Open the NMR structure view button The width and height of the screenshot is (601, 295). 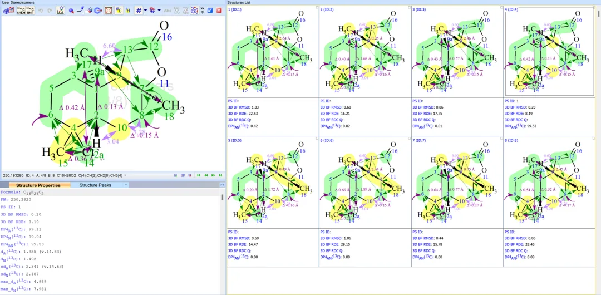click(30, 11)
